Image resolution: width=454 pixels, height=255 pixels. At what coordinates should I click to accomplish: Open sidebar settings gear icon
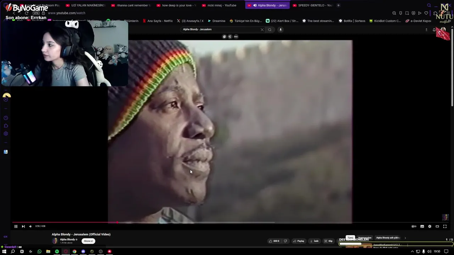pos(6,134)
